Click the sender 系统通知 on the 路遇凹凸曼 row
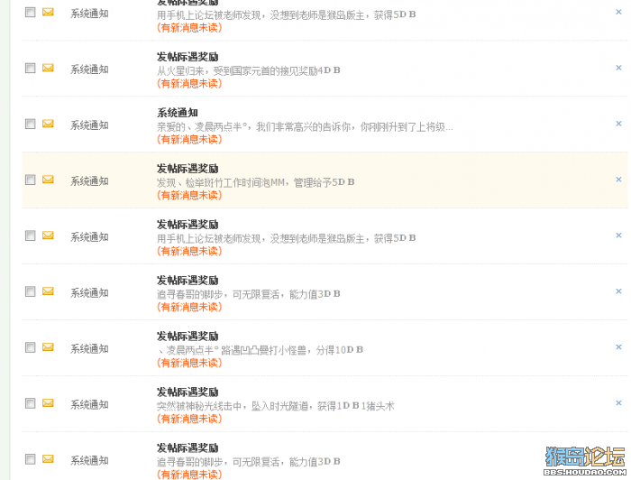This screenshot has width=631, height=480. (x=89, y=349)
